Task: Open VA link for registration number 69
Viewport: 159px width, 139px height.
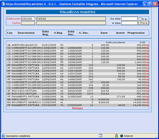Action: 147,82
